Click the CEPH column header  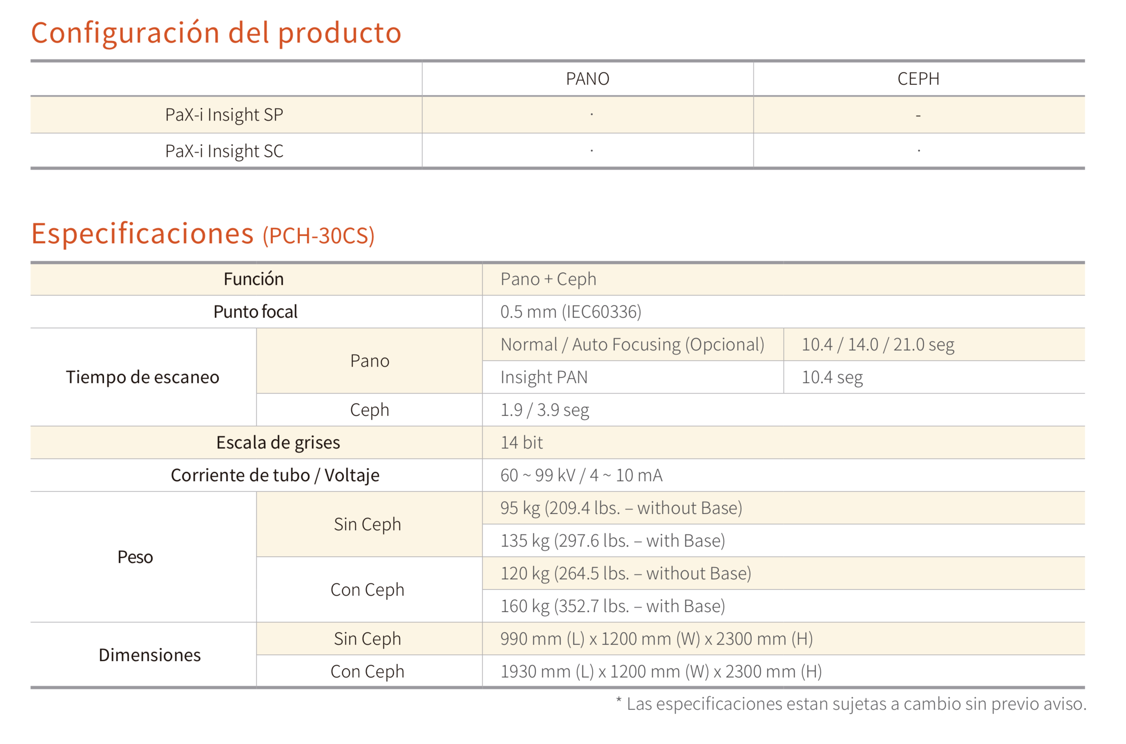click(918, 79)
